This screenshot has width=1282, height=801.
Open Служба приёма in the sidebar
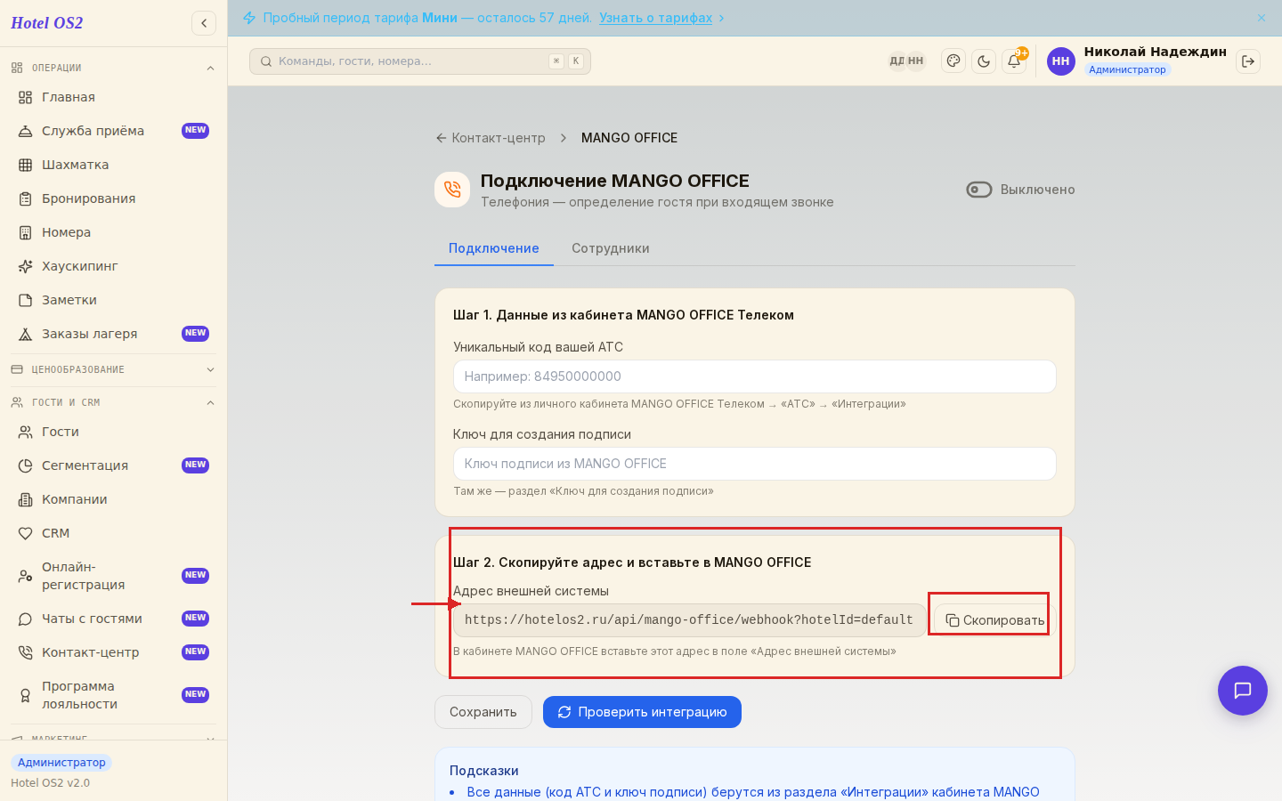[x=113, y=131]
